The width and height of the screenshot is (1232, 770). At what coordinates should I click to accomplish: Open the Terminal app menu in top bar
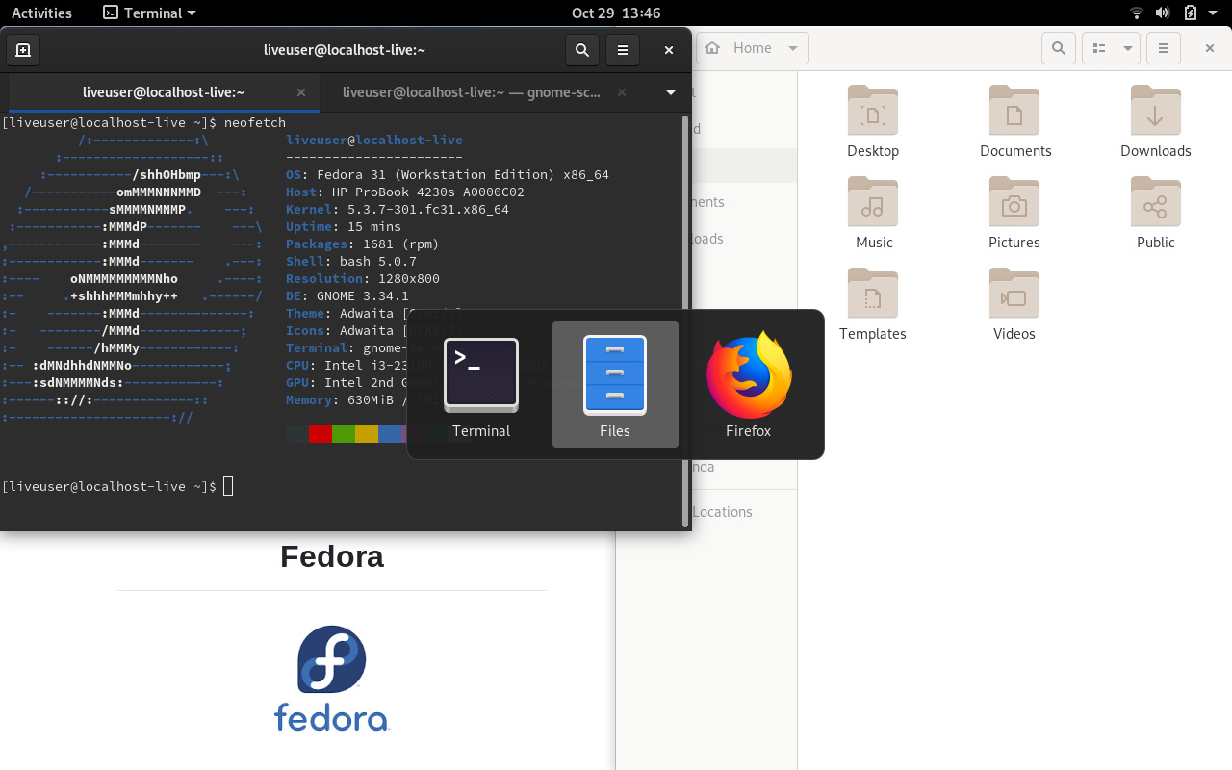tap(149, 13)
